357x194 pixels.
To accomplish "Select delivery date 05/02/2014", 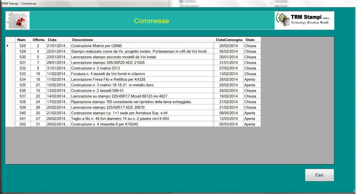I will tap(229, 51).
